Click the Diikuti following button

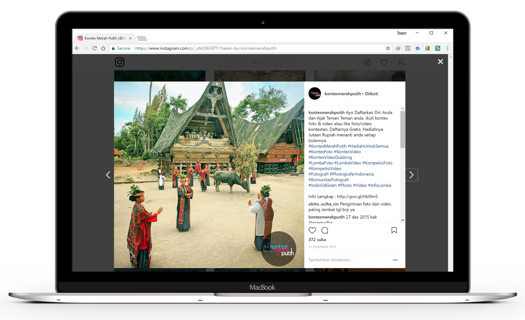[x=371, y=94]
